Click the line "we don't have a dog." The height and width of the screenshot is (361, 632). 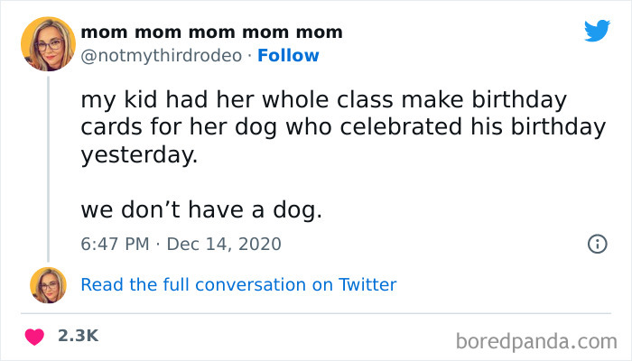click(201, 209)
